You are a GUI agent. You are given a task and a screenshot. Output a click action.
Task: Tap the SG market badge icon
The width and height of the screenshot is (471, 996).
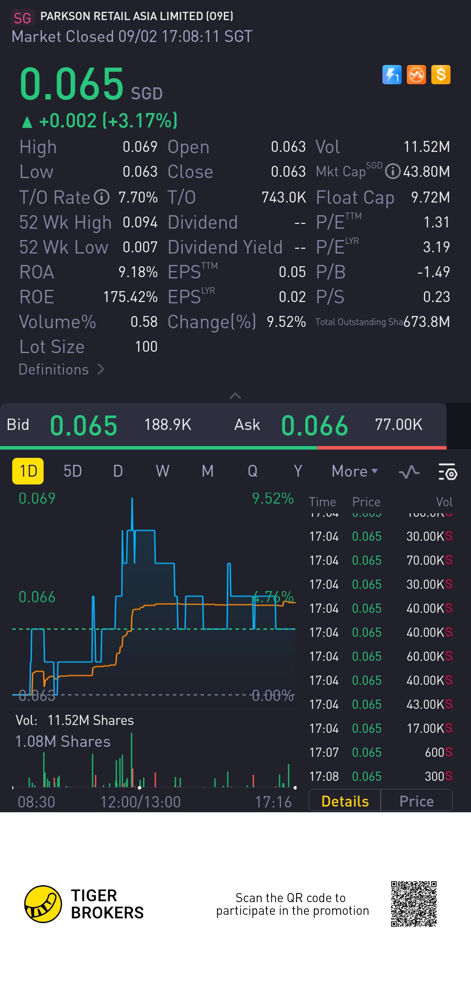pos(22,18)
